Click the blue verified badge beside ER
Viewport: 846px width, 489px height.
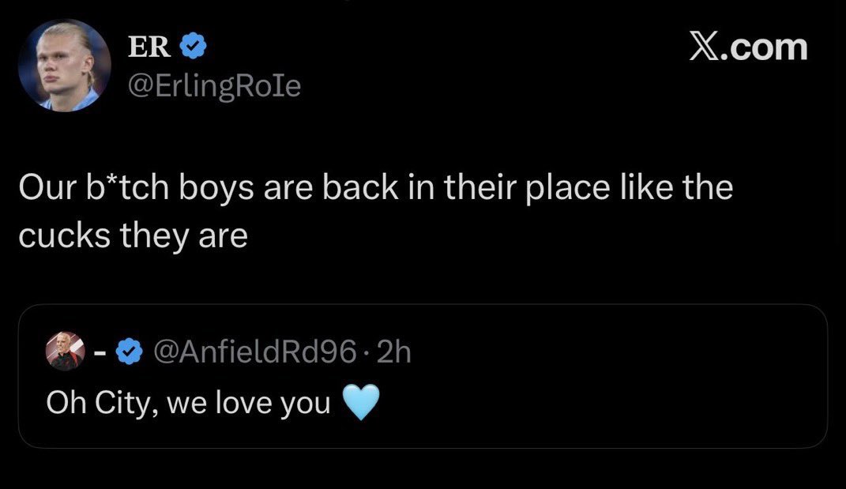(x=193, y=45)
